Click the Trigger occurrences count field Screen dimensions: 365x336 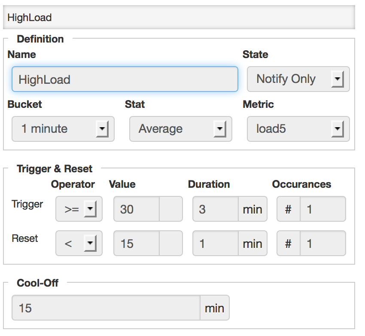click(x=322, y=209)
